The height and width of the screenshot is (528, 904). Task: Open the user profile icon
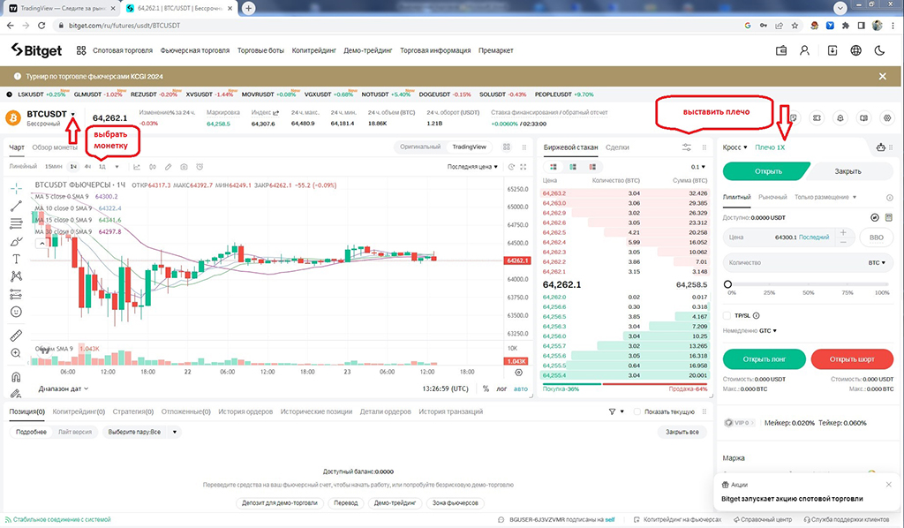pos(805,50)
